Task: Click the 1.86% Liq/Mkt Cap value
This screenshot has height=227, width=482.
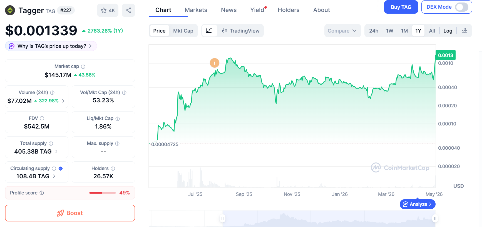Action: click(x=103, y=127)
